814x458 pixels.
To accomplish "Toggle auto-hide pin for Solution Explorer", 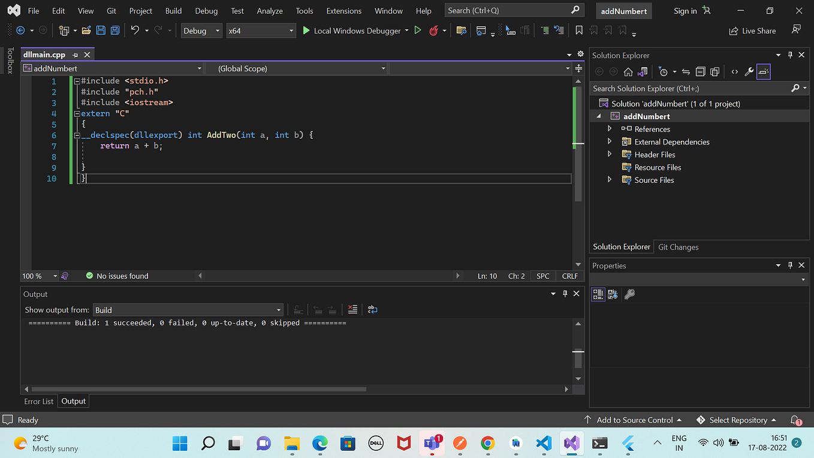I will (790, 55).
